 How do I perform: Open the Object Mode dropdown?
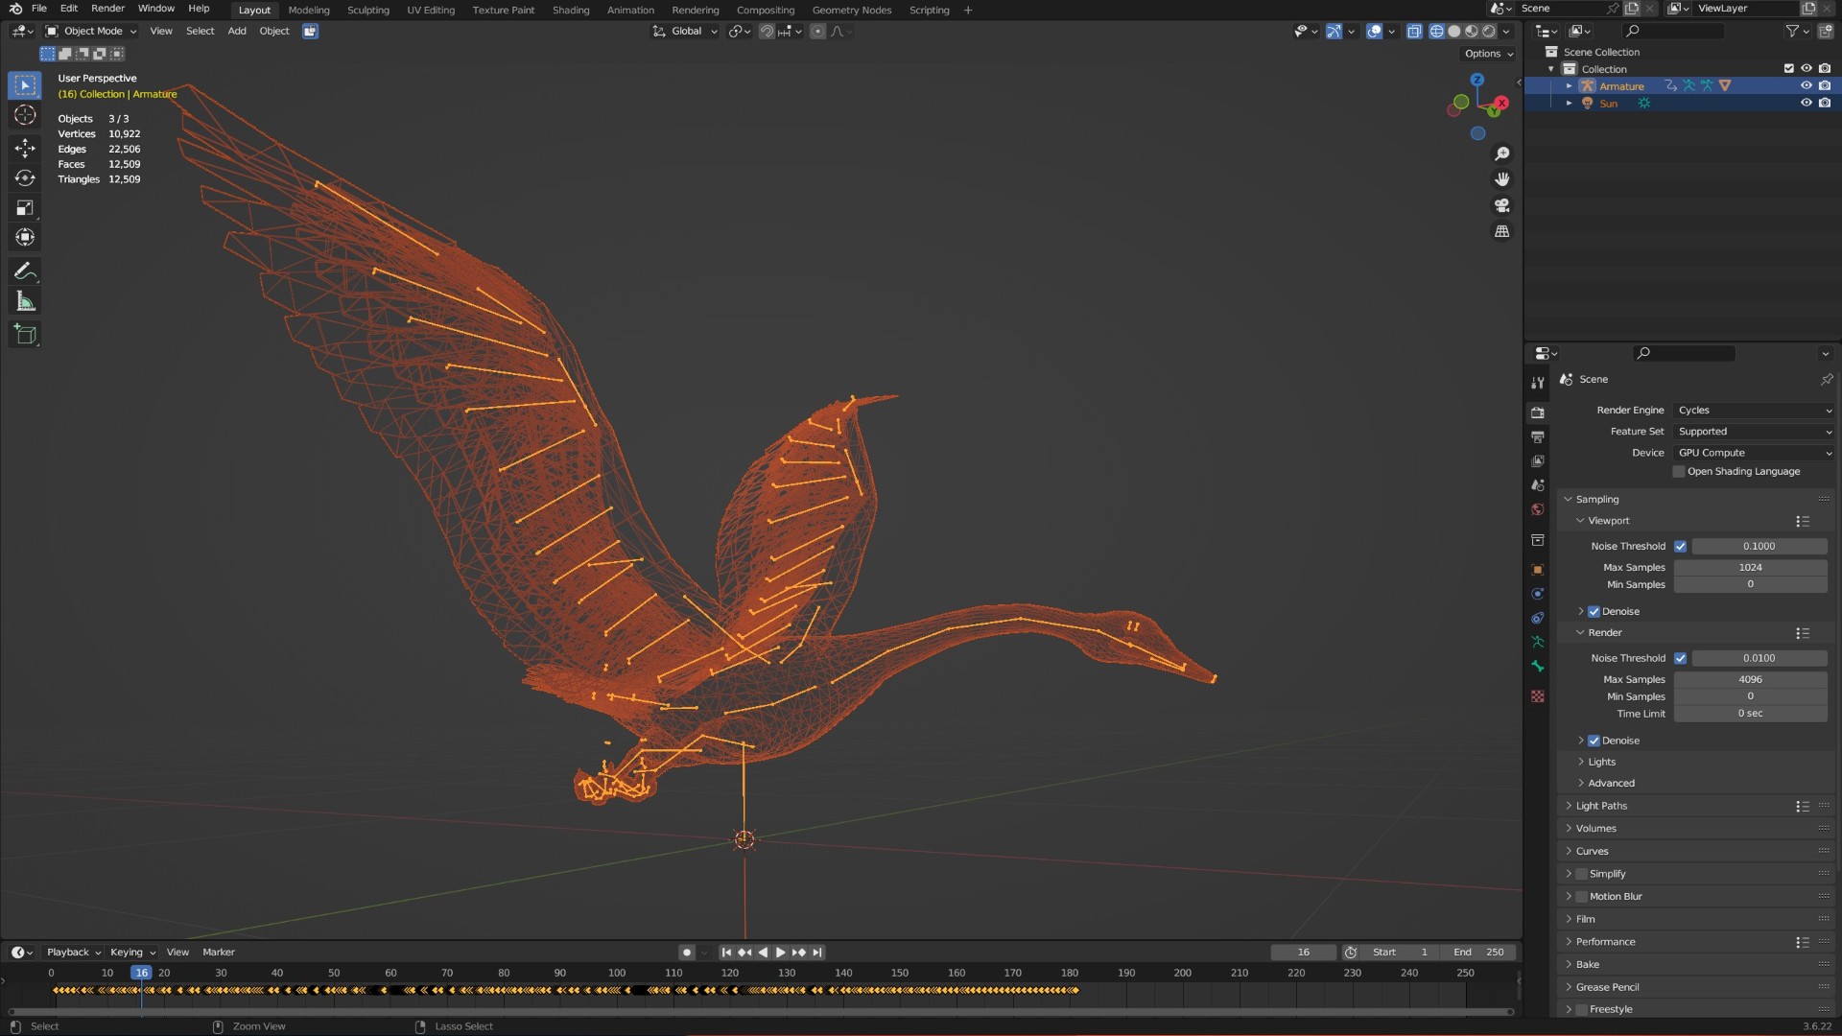91,31
